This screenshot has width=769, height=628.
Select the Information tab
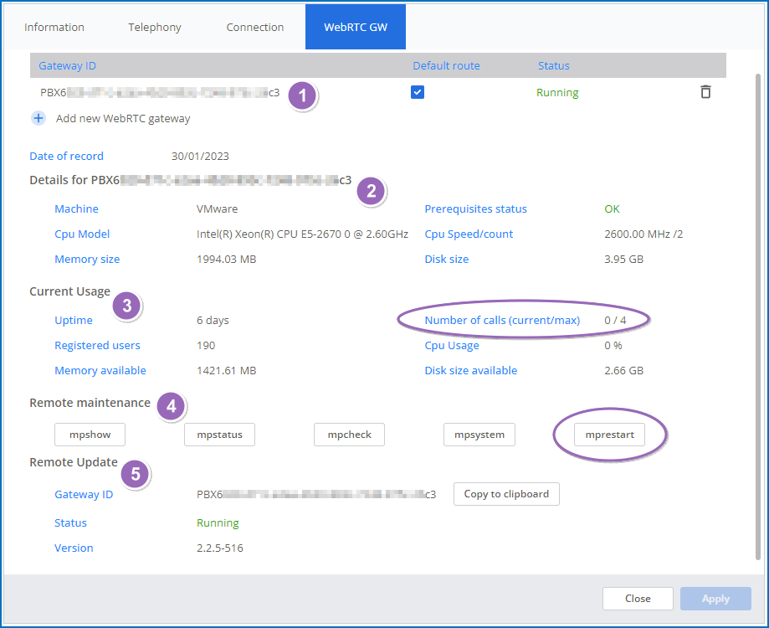54,27
